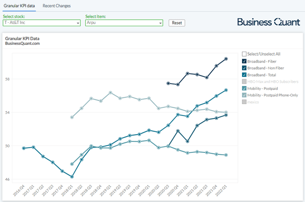Click the 2019 Q1 x-axis label
305x202 pixels.
pos(106,191)
